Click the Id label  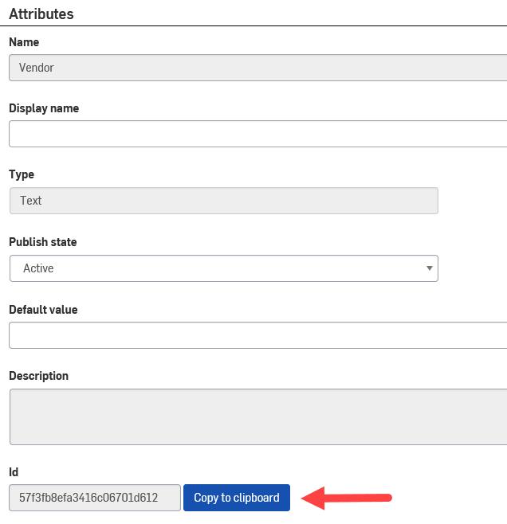pyautogui.click(x=14, y=472)
